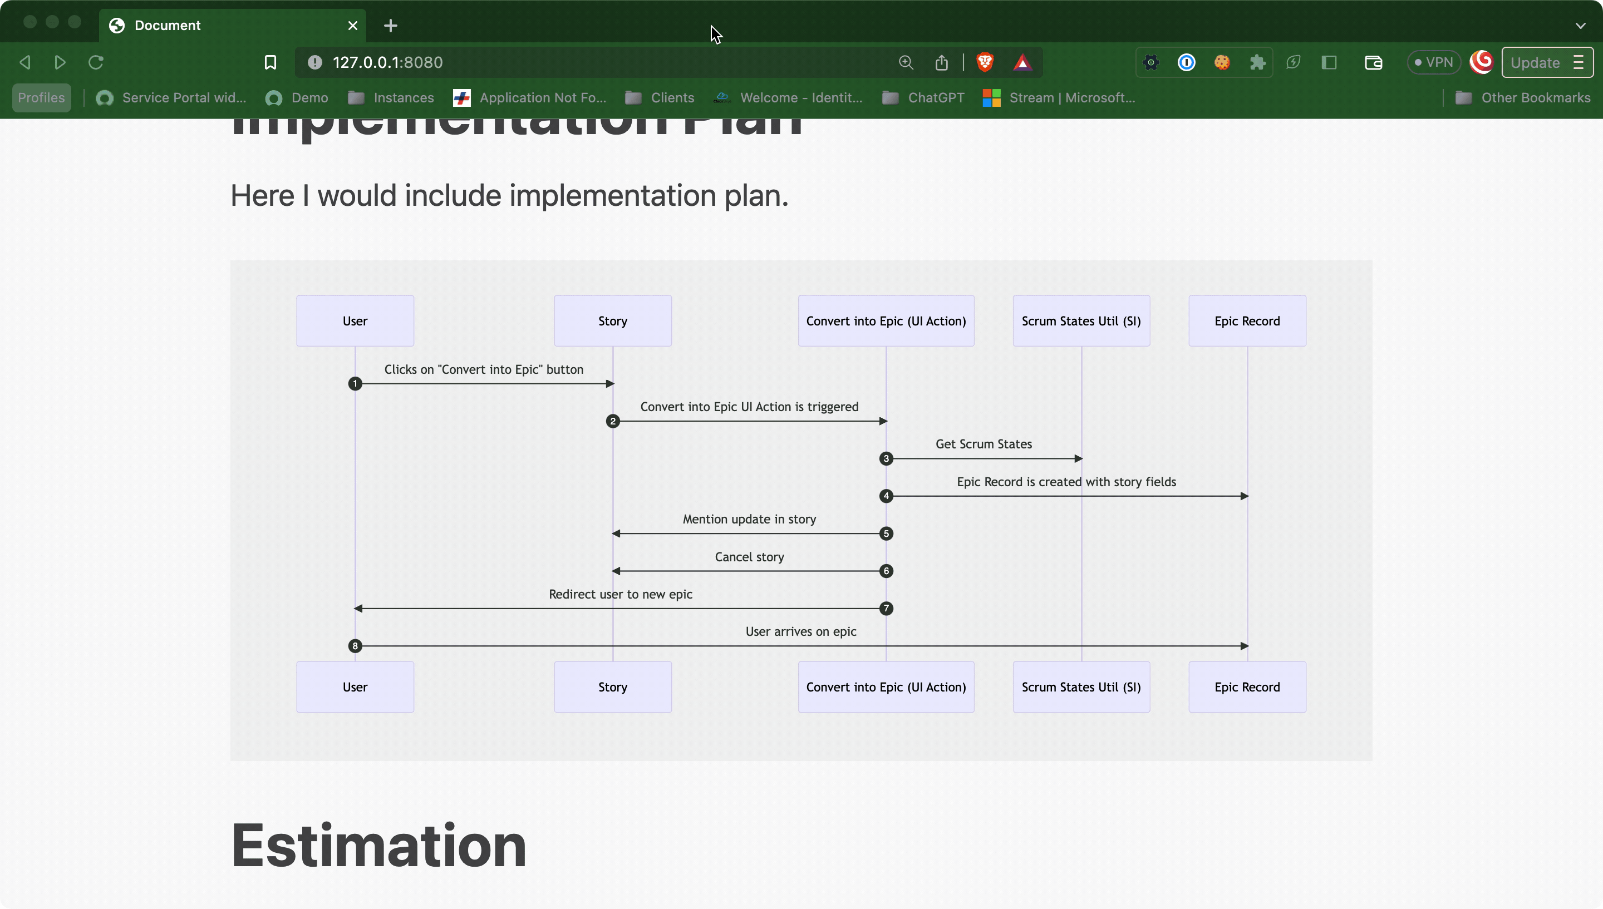Click the cookie extension icon

[x=1221, y=62]
